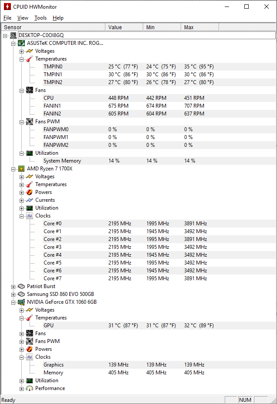This screenshot has width=277, height=404.
Task: Expand the GPU Utilization node
Action: 21,380
